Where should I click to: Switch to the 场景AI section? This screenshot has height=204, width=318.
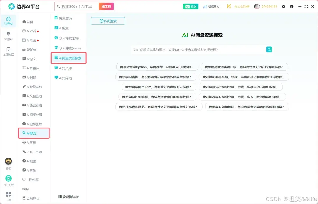tap(8, 35)
